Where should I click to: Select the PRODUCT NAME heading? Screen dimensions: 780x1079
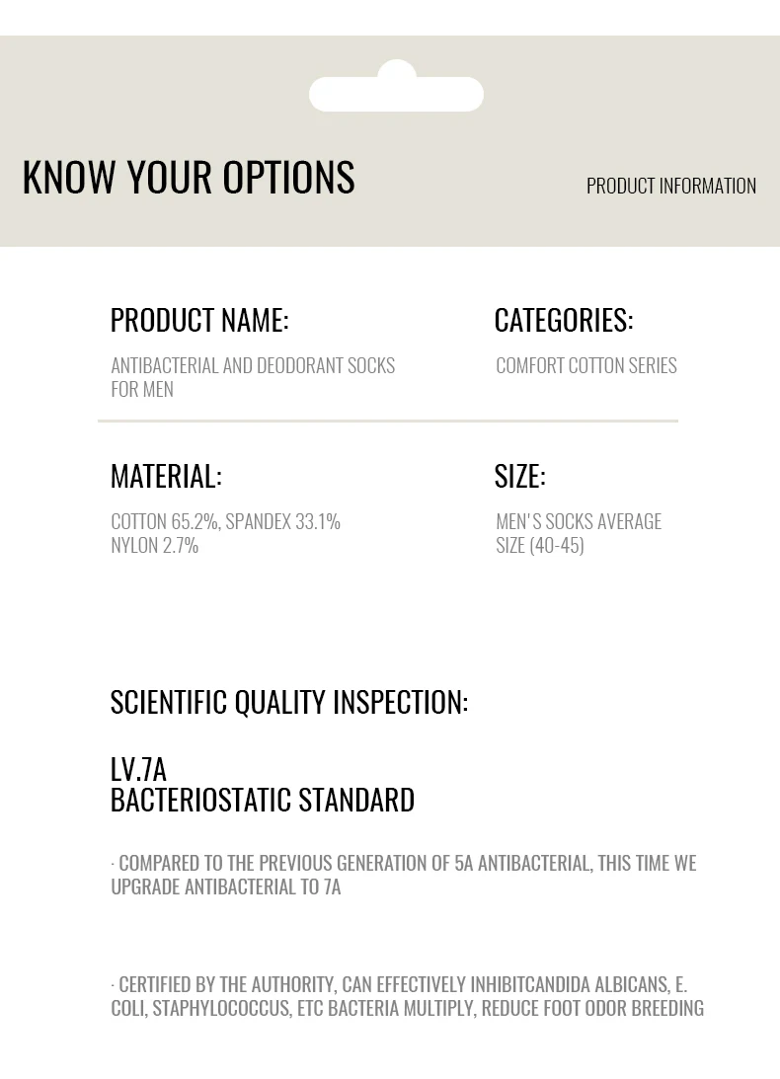(x=199, y=320)
